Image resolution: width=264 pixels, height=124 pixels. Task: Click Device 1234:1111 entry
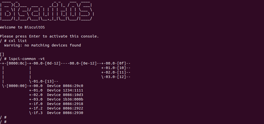coord(65,90)
